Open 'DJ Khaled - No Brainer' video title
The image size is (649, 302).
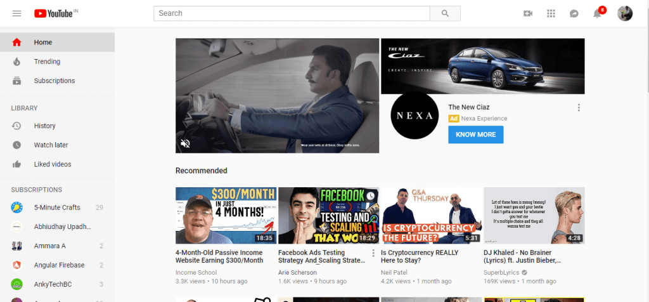click(522, 256)
